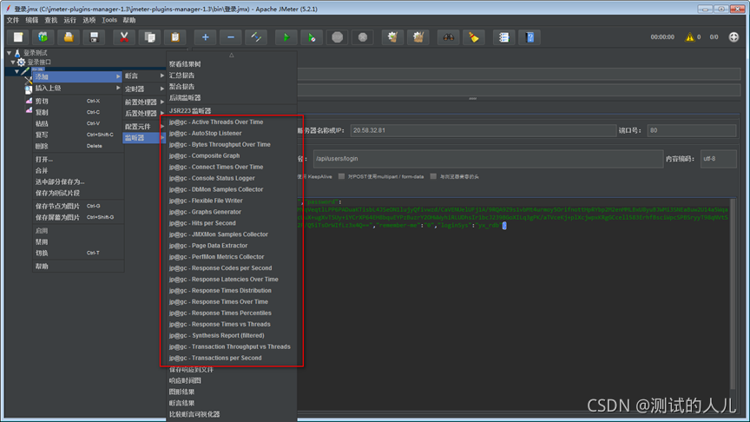
Task: Open the Templates toolbar icon
Action: (43, 37)
